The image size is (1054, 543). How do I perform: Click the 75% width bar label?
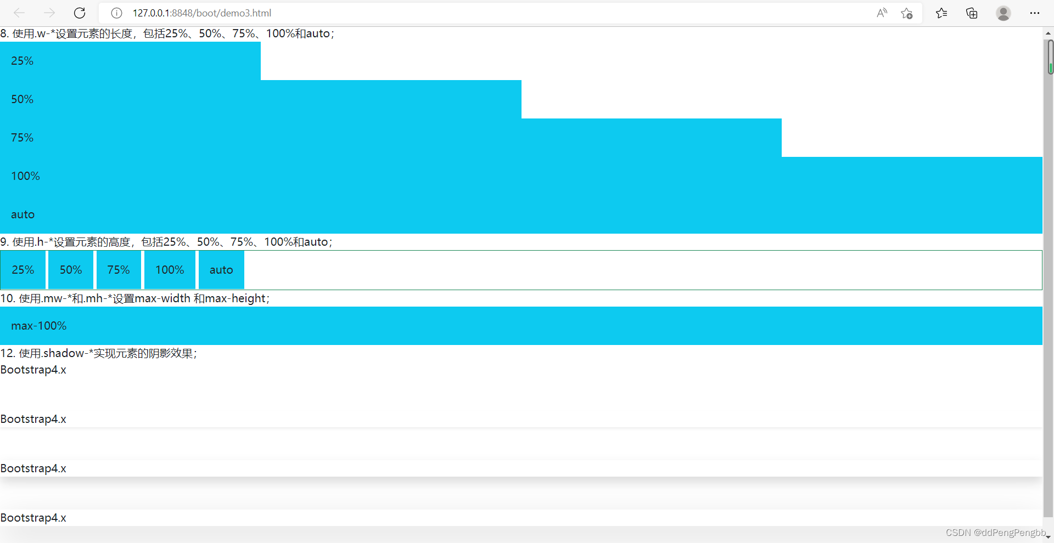[22, 138]
